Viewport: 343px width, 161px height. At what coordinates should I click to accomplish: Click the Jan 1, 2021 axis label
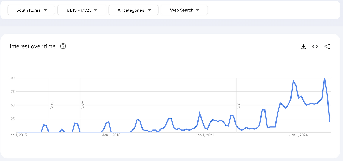coord(205,135)
